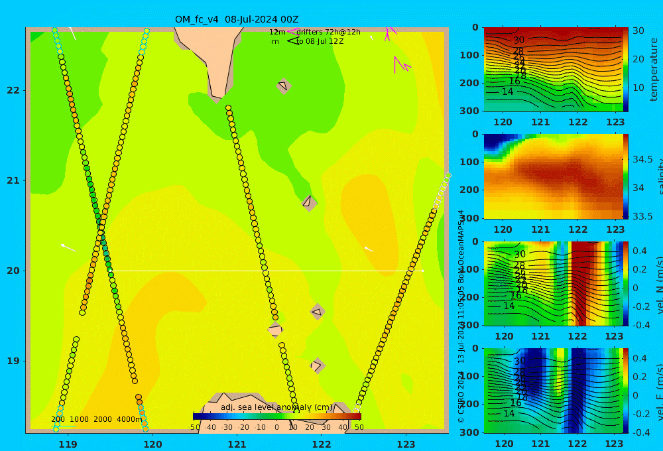This screenshot has height=451, width=663.
Task: Click the magenta drifter track in the map's top right
Action: (x=402, y=64)
